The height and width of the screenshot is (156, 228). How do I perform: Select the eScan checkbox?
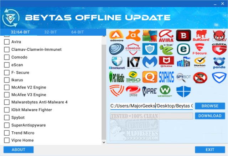click(x=7, y=65)
